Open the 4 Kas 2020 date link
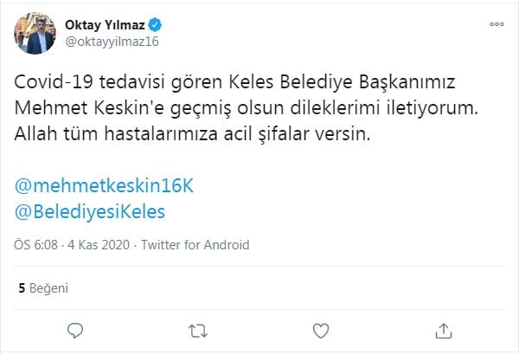This screenshot has width=519, height=355. 99,245
